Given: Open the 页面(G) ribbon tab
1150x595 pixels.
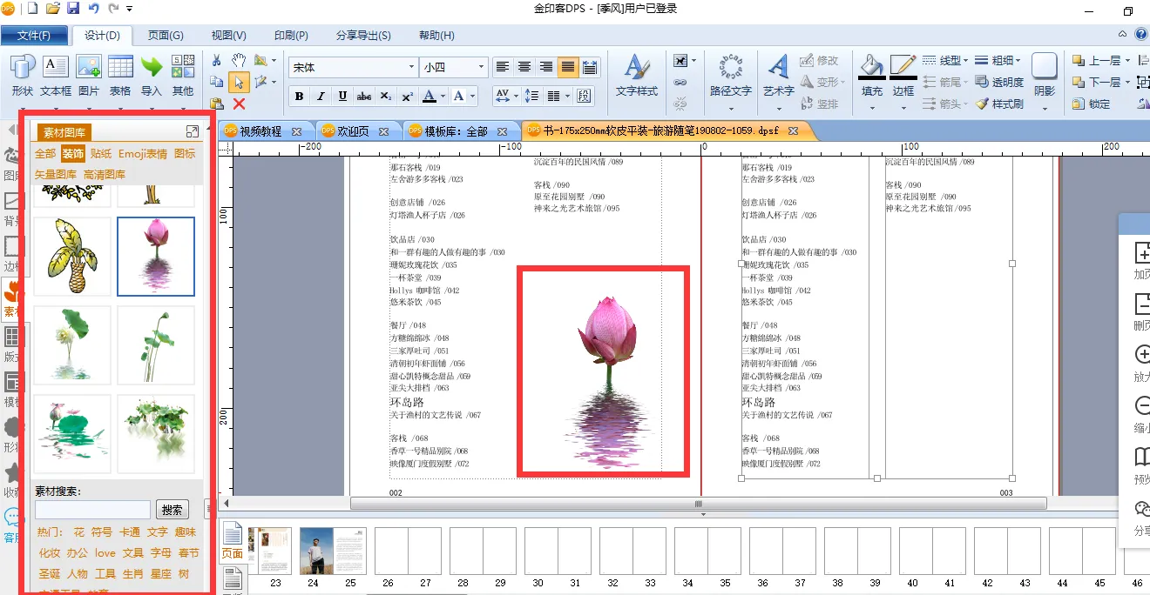Looking at the screenshot, I should pyautogui.click(x=166, y=36).
